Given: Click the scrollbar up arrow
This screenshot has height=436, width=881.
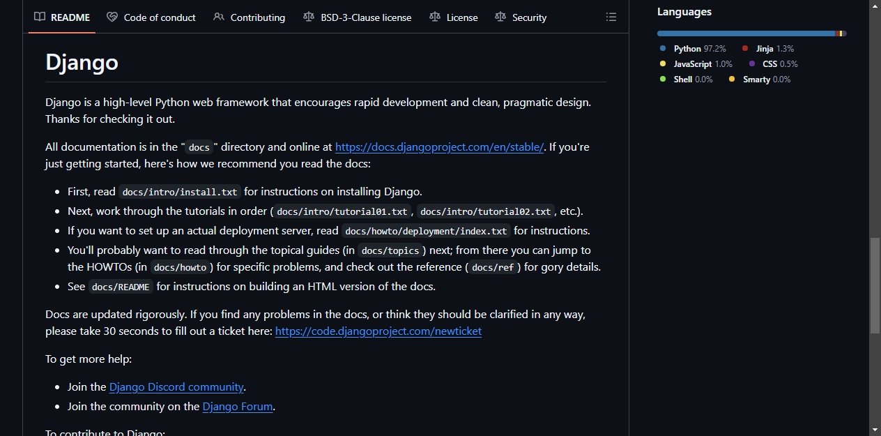Looking at the screenshot, I should (875, 5).
